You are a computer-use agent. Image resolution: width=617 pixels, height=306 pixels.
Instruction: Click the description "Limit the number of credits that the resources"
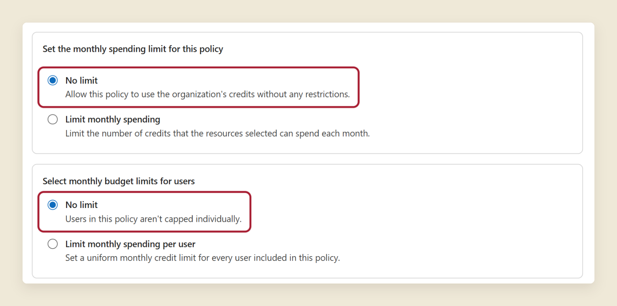click(154, 133)
